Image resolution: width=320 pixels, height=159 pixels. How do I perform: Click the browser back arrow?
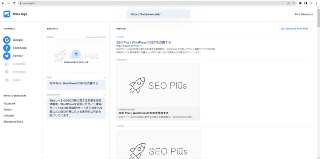[x=3, y=3]
